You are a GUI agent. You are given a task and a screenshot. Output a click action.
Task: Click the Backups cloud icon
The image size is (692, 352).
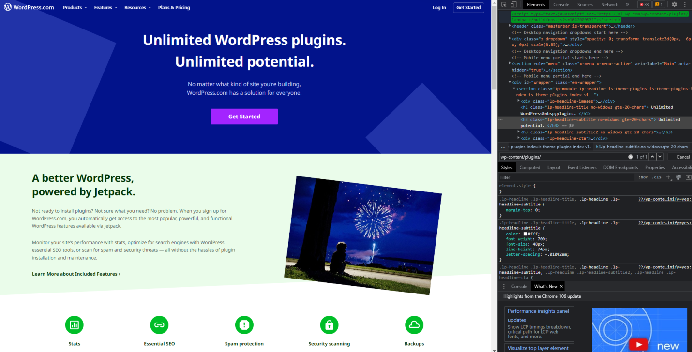(x=414, y=325)
